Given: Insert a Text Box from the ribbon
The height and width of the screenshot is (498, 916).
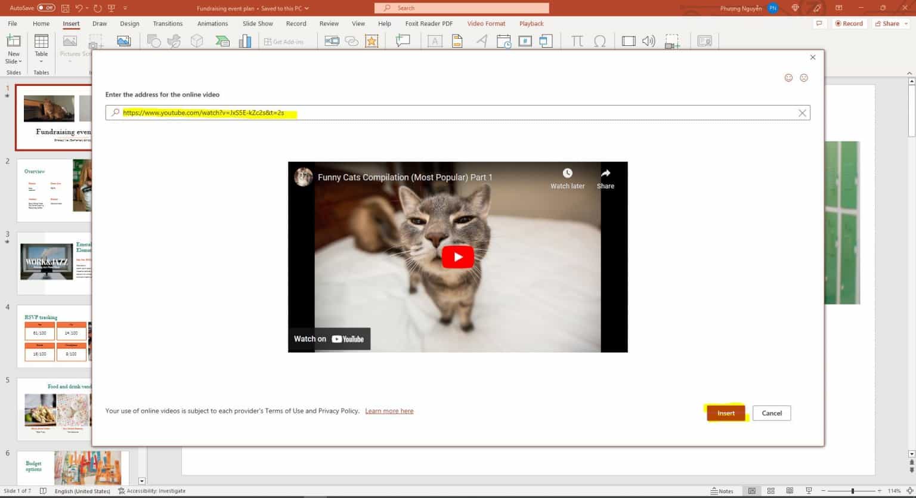Looking at the screenshot, I should point(435,41).
